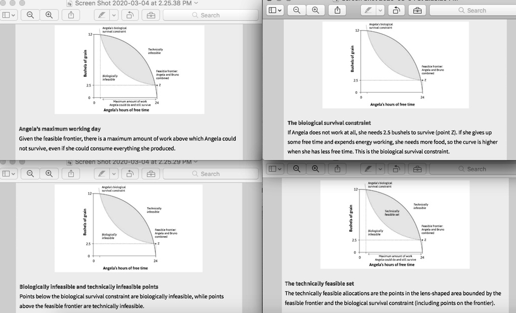This screenshot has width=516, height=313.
Task: Open sidebar view menu in 'Biologically infeasible' points window
Action: pyautogui.click(x=9, y=174)
